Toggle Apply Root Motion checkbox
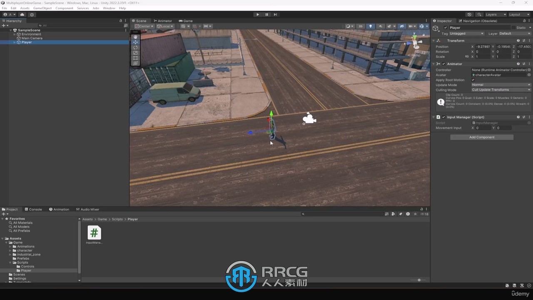533x300 pixels. coord(473,80)
